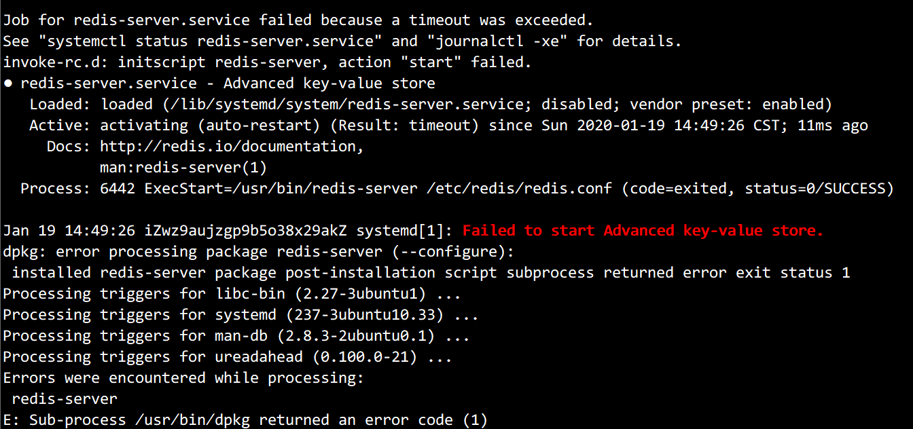The width and height of the screenshot is (913, 429).
Task: Click the man:redis-server(1) docs reference
Action: tap(183, 167)
